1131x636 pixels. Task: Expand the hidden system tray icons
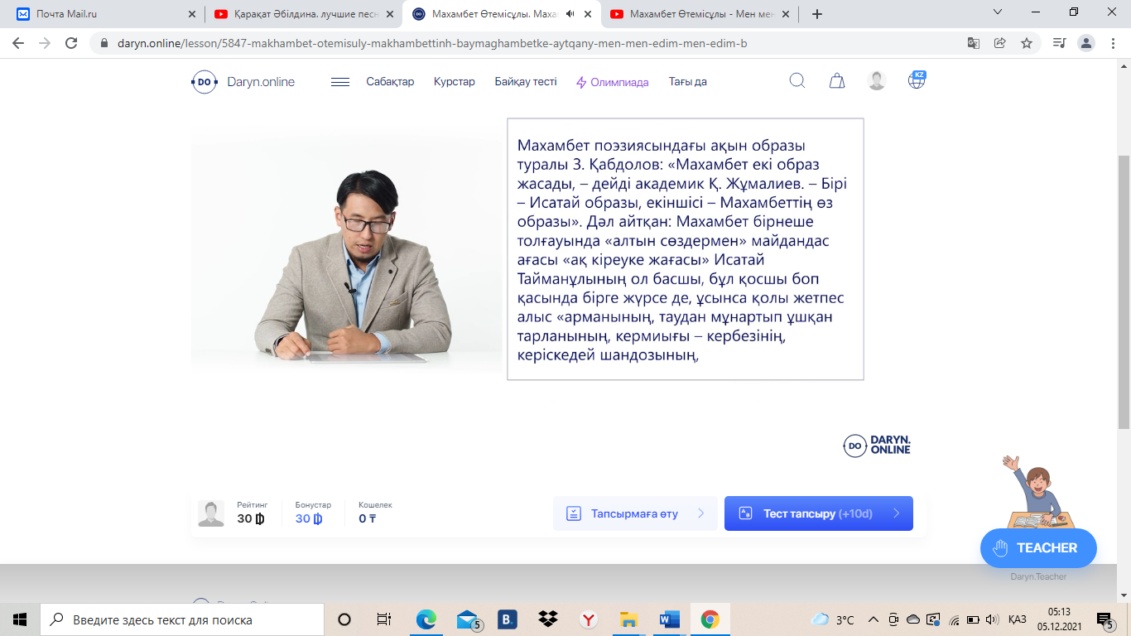click(873, 619)
